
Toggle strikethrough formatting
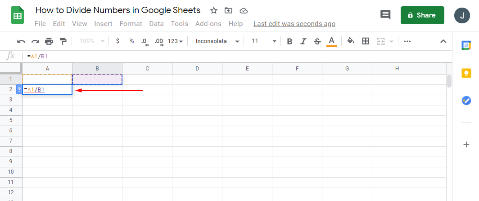tap(317, 41)
